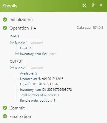
Task: Collapse the OUTPUT Bundle 1 collection
Action: coord(12,67)
